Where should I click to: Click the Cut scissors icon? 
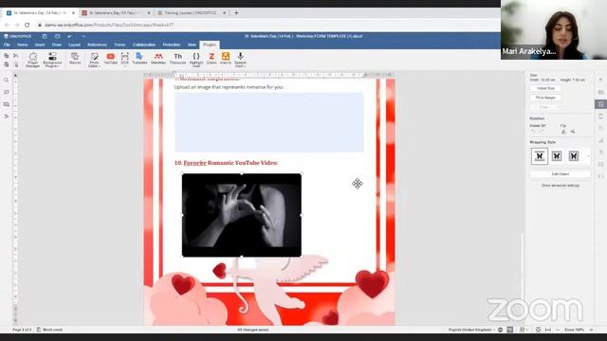click(x=16, y=56)
